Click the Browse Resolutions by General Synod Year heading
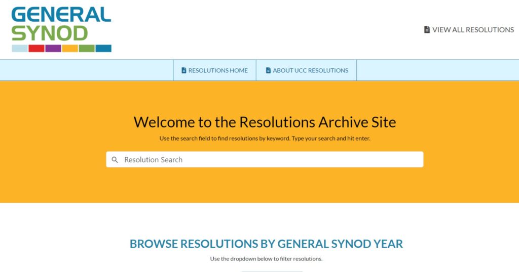 (x=266, y=244)
